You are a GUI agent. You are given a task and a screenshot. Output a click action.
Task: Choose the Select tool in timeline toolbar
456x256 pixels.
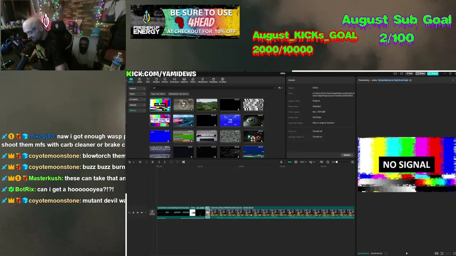coord(130,162)
